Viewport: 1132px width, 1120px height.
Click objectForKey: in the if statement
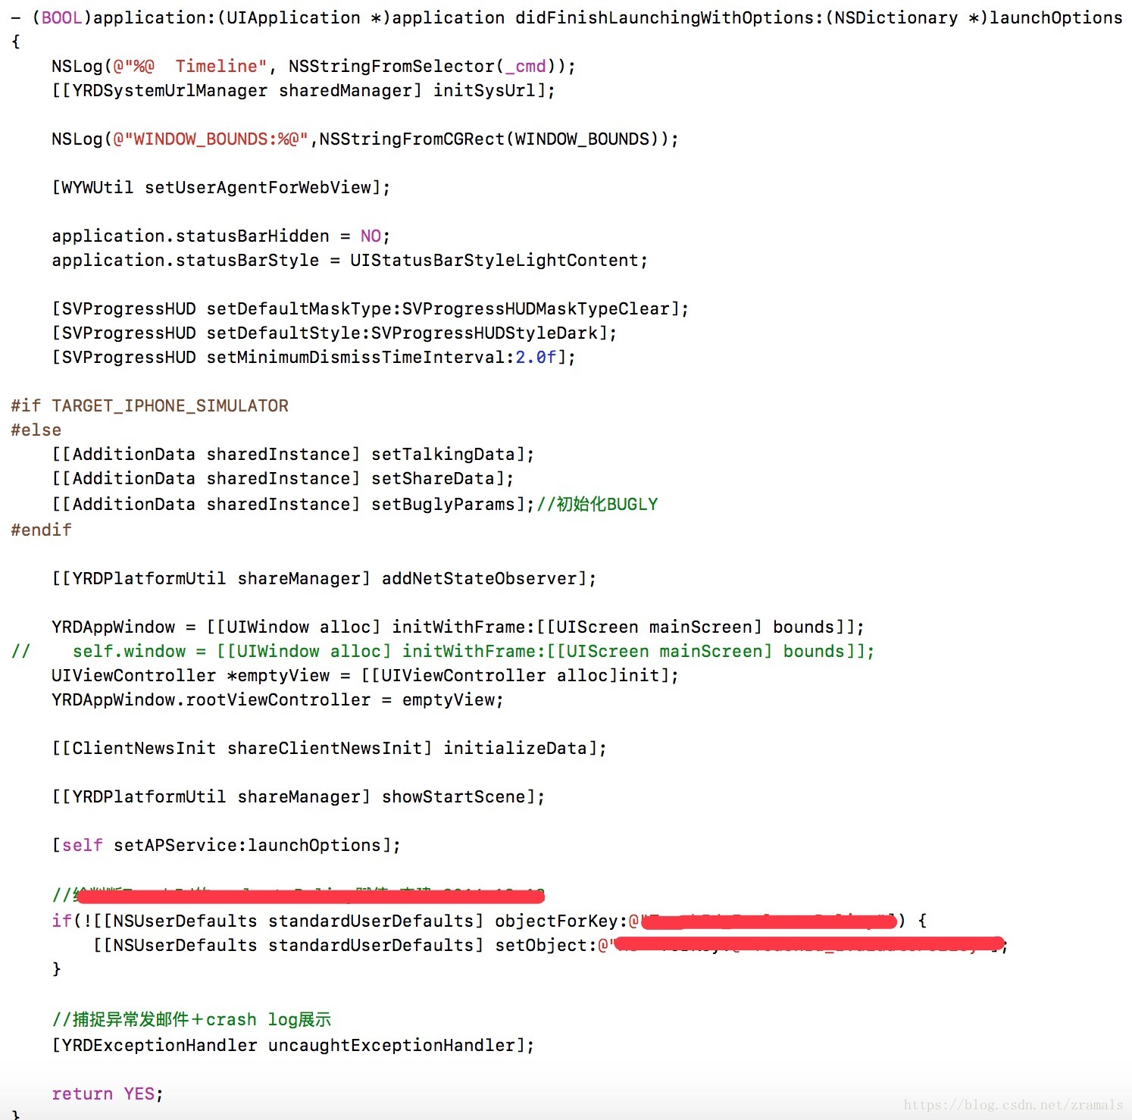coord(561,921)
